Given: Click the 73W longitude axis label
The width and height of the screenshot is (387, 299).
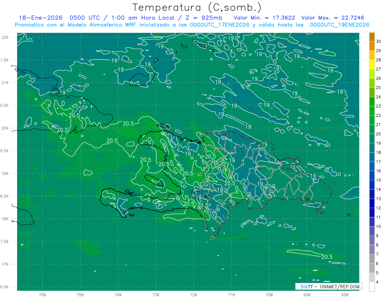Looking at the screenshot, I should [156, 294].
